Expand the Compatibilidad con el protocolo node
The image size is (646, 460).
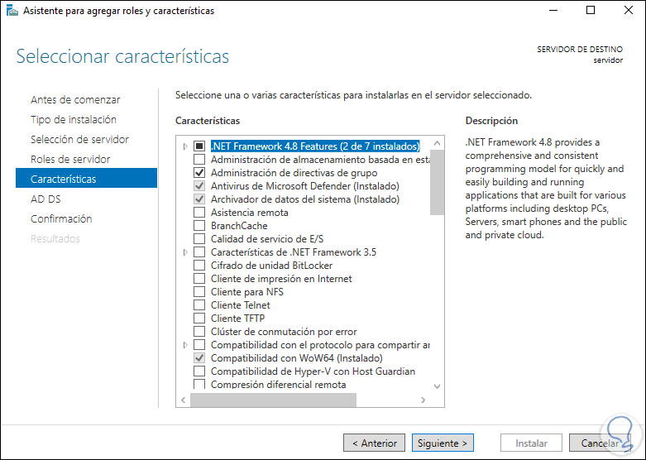click(x=184, y=345)
